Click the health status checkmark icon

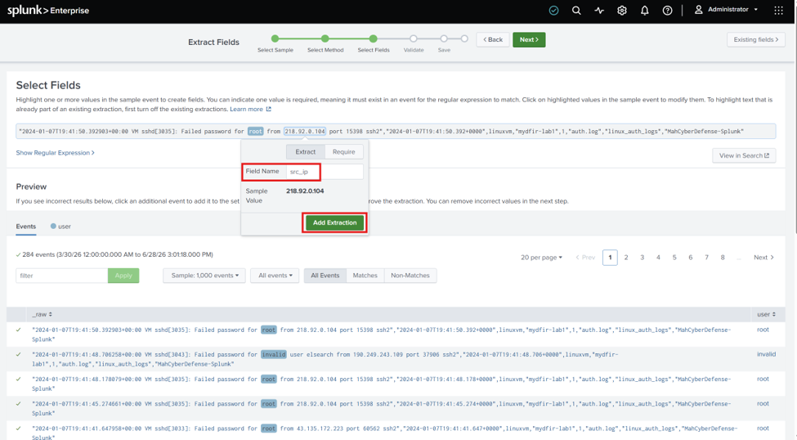pos(553,10)
